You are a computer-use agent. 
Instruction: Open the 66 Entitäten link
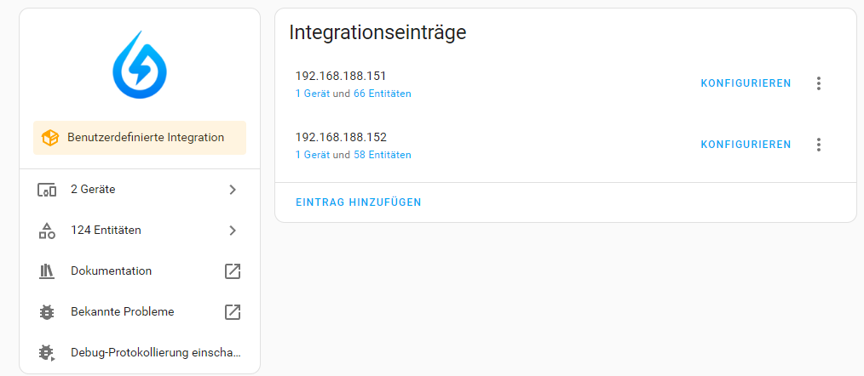tap(383, 94)
